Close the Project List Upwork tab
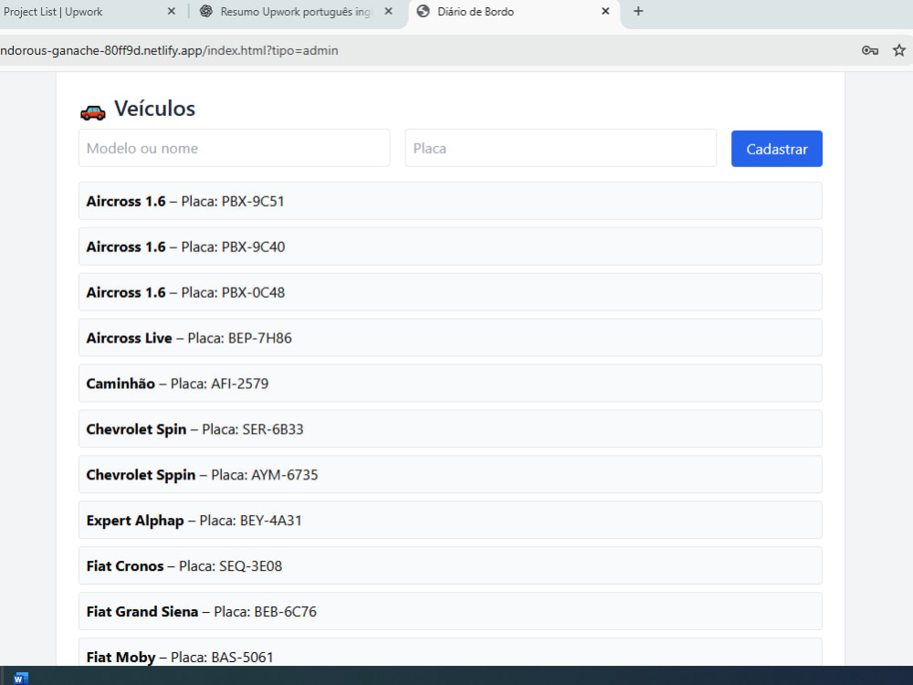This screenshot has width=913, height=685. 172,11
